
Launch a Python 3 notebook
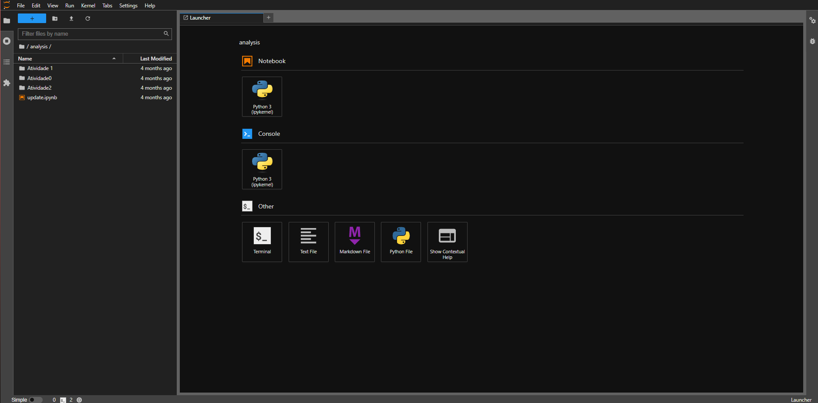pos(262,97)
